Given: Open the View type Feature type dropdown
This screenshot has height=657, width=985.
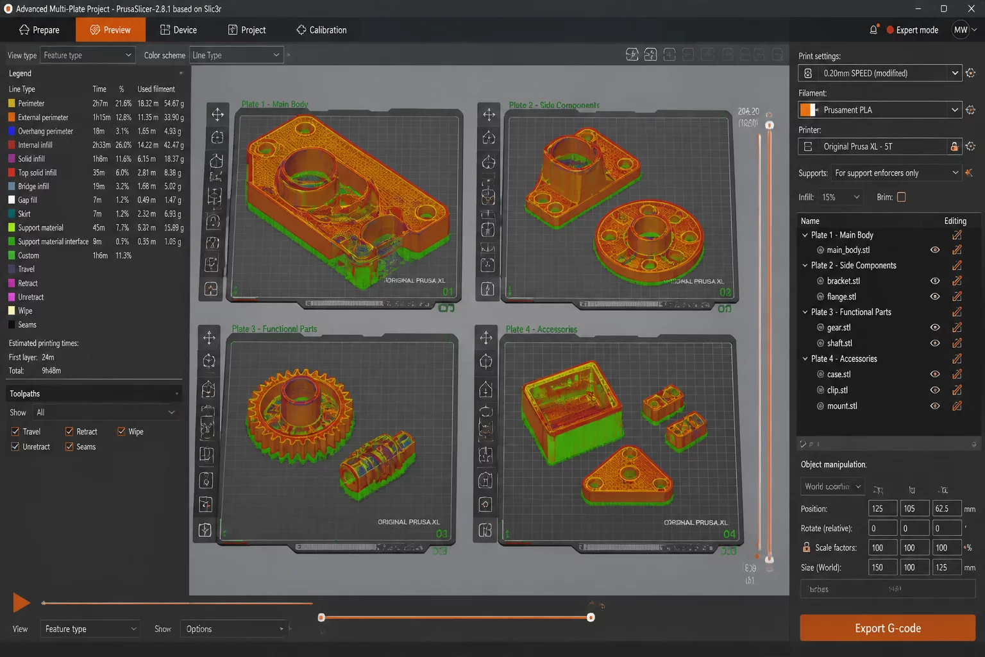Looking at the screenshot, I should pos(88,55).
